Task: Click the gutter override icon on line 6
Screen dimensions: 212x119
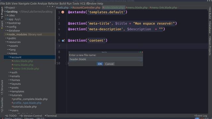Action: tap(63, 40)
